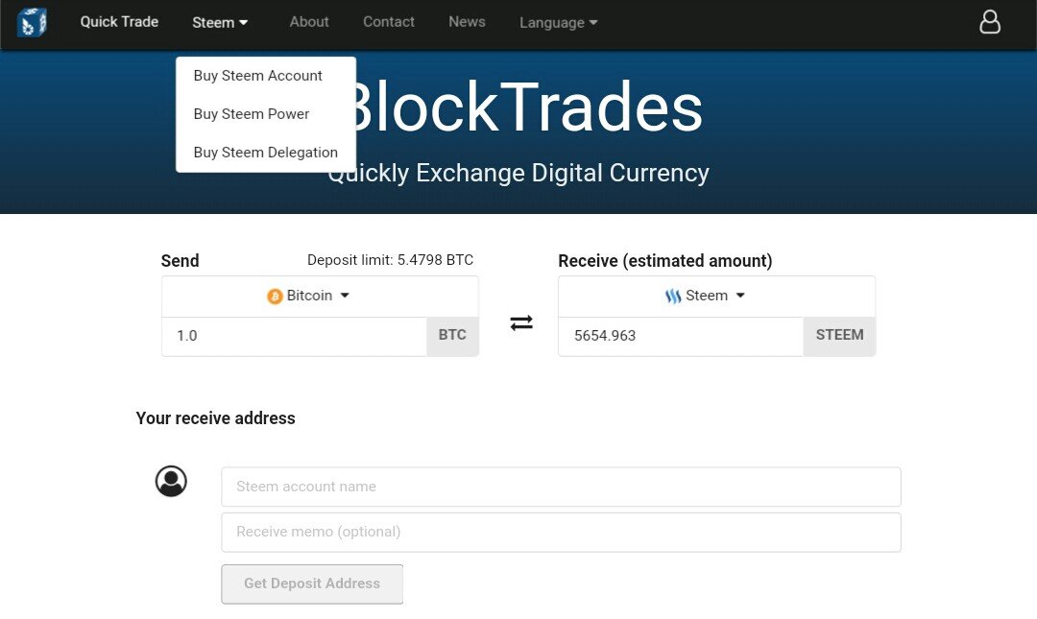Screen dimensions: 1037x619
Task: Click Get Deposit Address button
Action: tap(312, 583)
